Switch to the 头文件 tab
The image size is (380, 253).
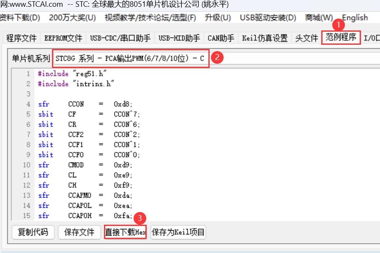(306, 38)
